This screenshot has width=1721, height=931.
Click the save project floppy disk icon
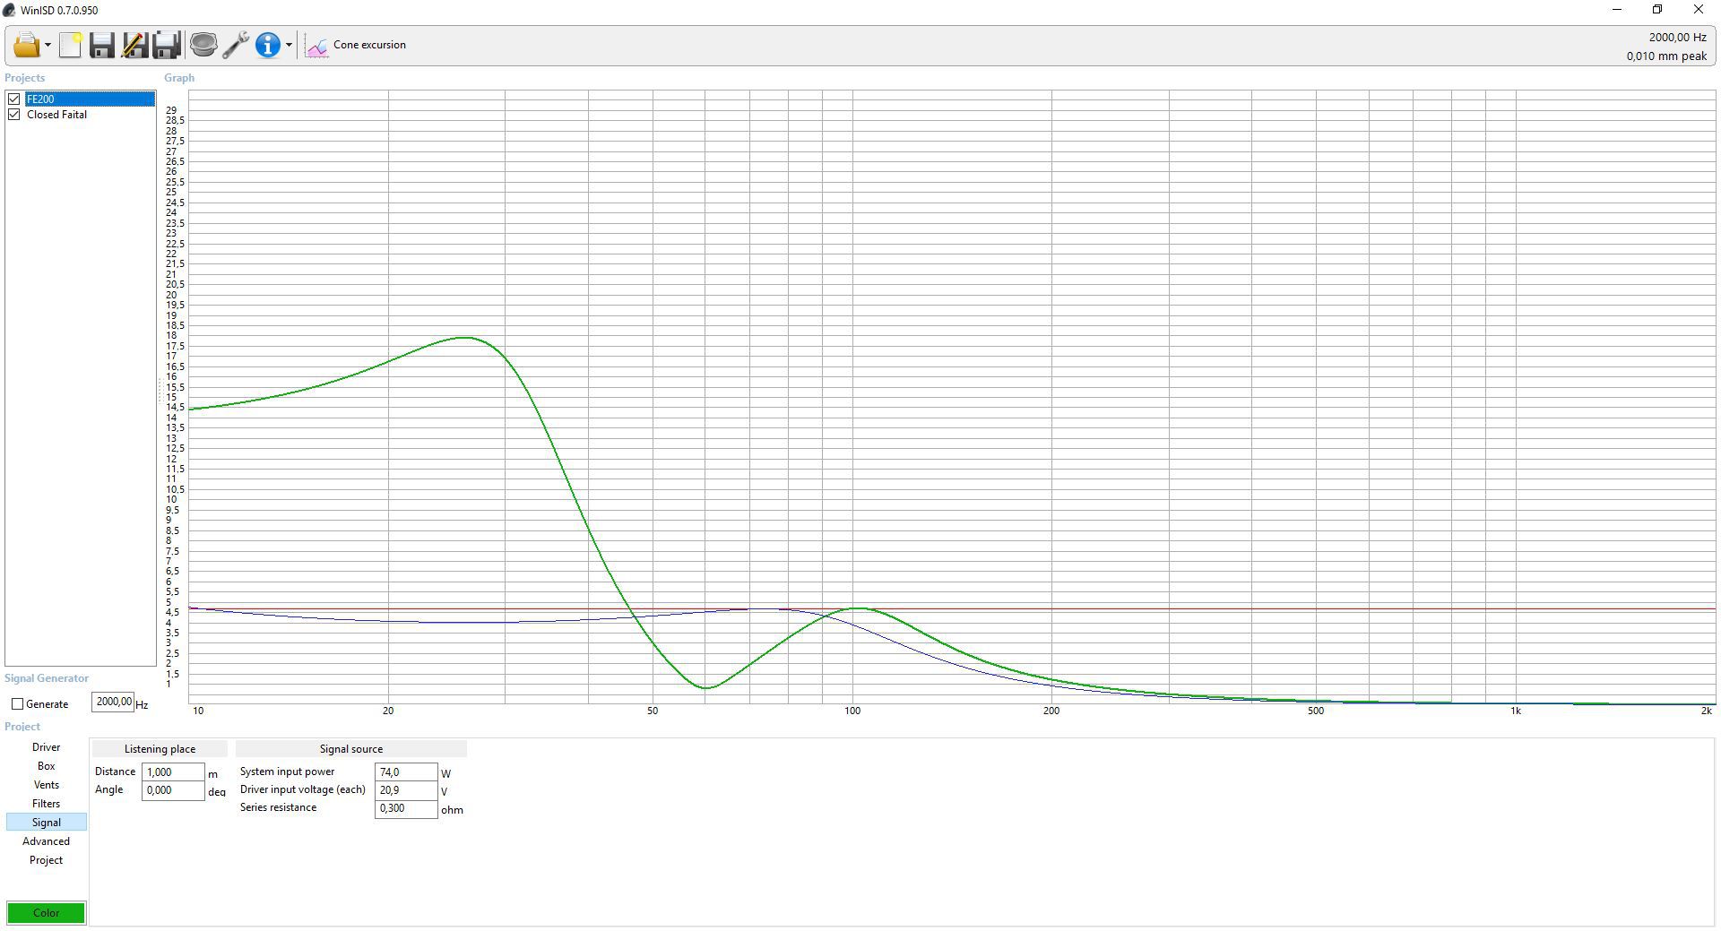tap(101, 45)
